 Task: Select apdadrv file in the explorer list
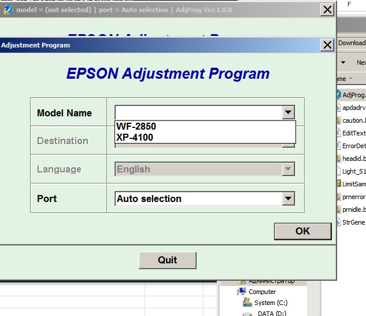tap(352, 108)
